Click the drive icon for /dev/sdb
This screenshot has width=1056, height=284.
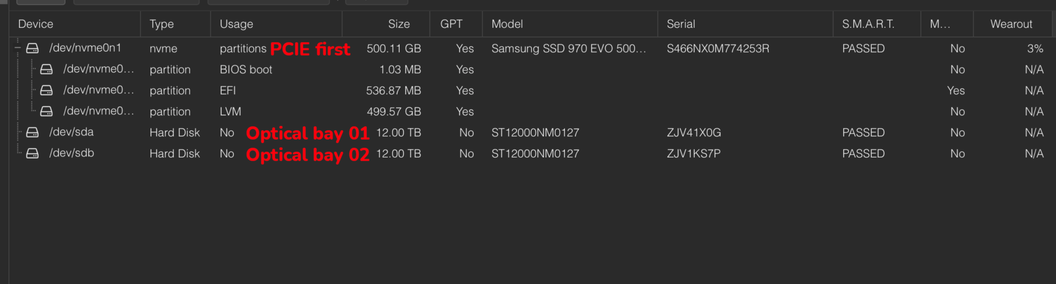pyautogui.click(x=32, y=153)
